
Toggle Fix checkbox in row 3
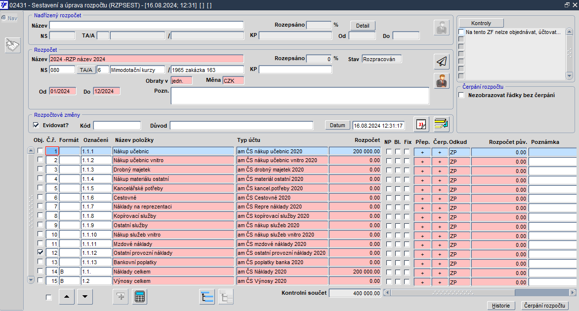pyautogui.click(x=407, y=170)
